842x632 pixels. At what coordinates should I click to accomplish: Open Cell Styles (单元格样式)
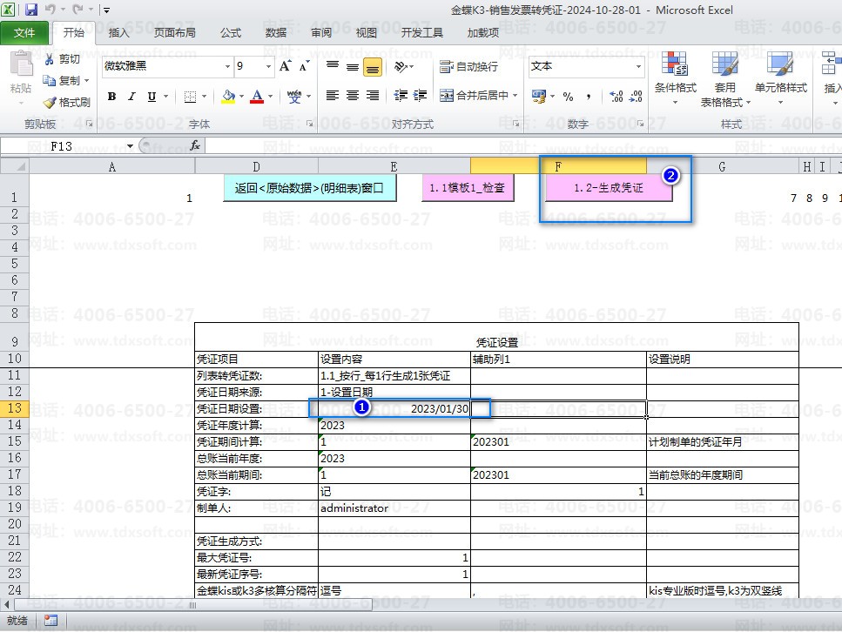click(x=780, y=78)
